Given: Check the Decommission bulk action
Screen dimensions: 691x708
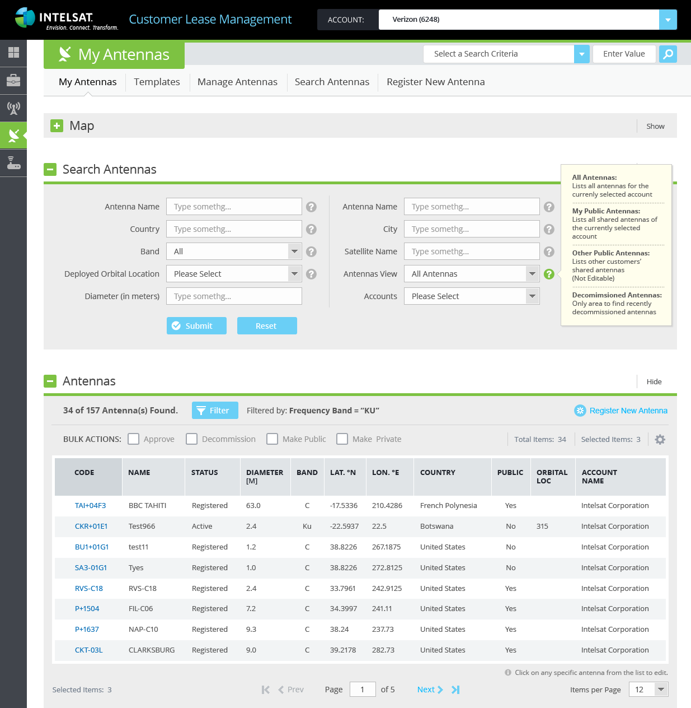Looking at the screenshot, I should click(x=191, y=439).
